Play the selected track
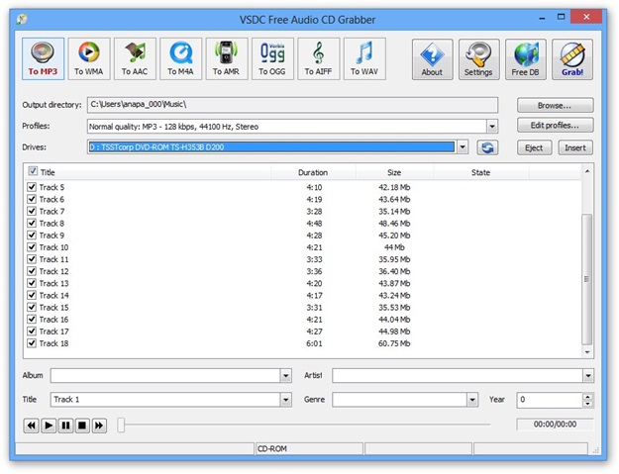Viewport: 619px width, 474px height. click(x=49, y=426)
